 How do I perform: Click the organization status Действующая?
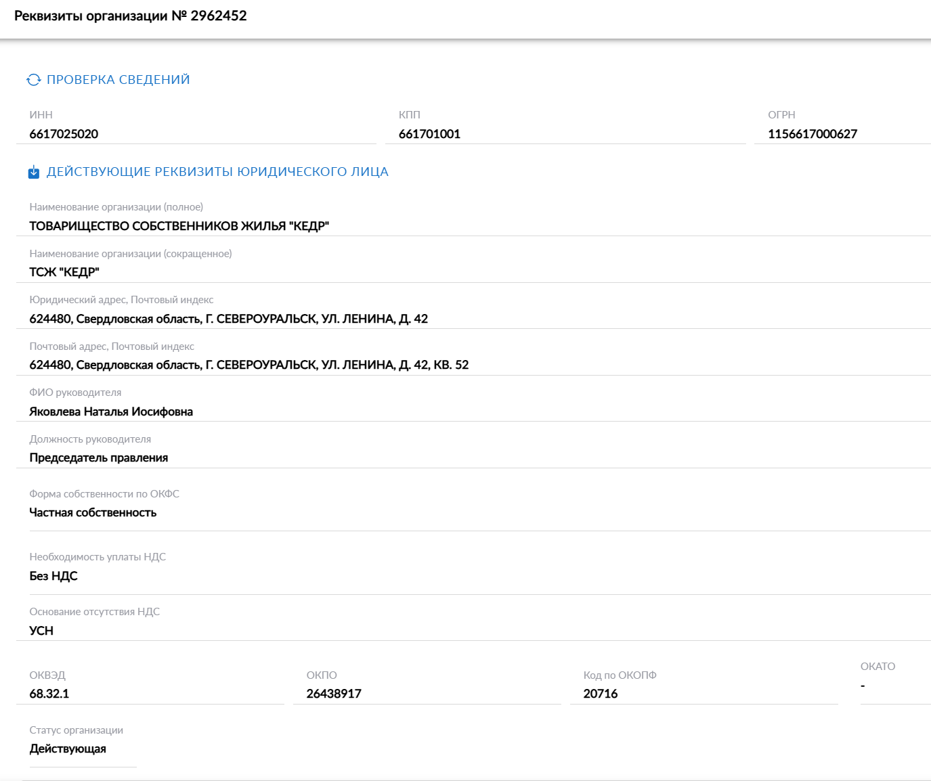68,749
